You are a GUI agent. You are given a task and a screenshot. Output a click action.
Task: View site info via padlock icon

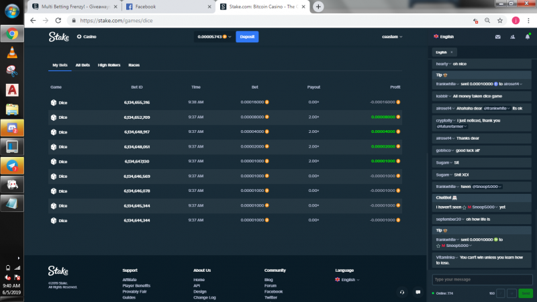click(74, 21)
